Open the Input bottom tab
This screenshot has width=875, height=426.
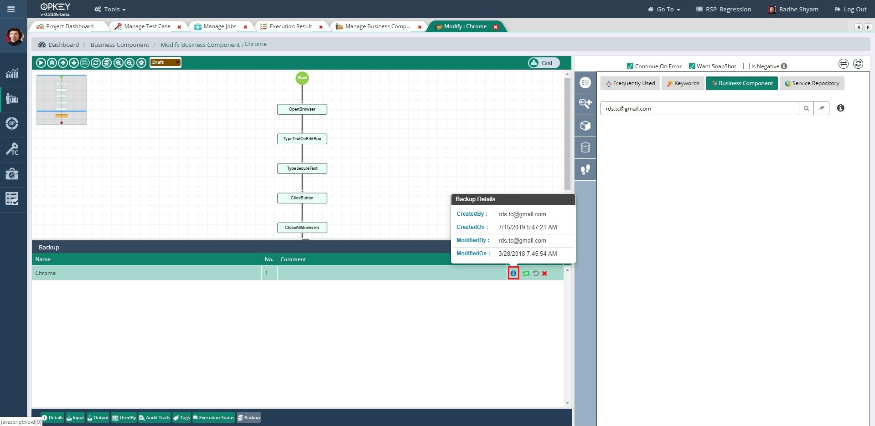[x=76, y=418]
